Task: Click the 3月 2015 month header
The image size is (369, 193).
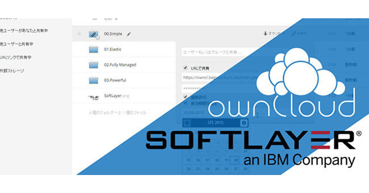Action: point(215,123)
